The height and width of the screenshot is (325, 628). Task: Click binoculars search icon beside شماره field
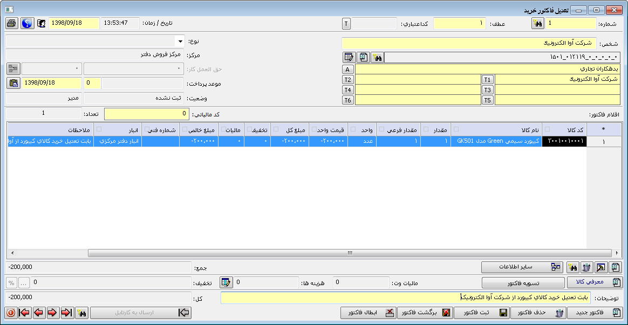click(537, 23)
